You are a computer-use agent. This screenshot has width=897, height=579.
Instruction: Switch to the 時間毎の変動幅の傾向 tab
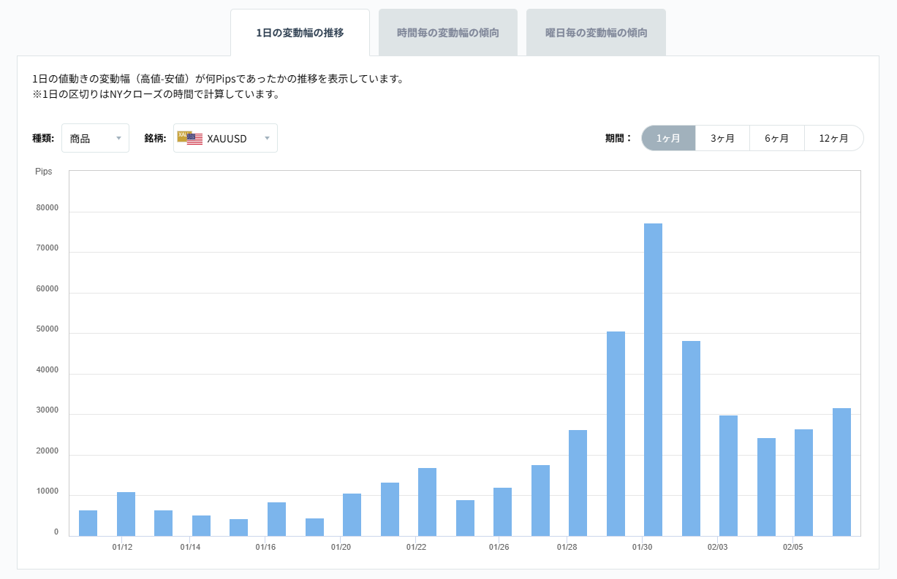(x=447, y=32)
